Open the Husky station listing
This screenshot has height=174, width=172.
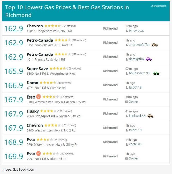coord(33,111)
